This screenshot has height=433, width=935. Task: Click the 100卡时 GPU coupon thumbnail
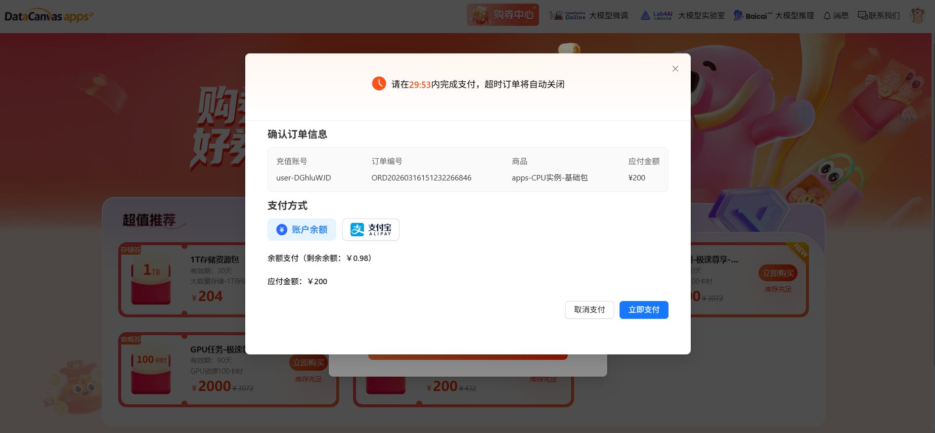(x=151, y=369)
